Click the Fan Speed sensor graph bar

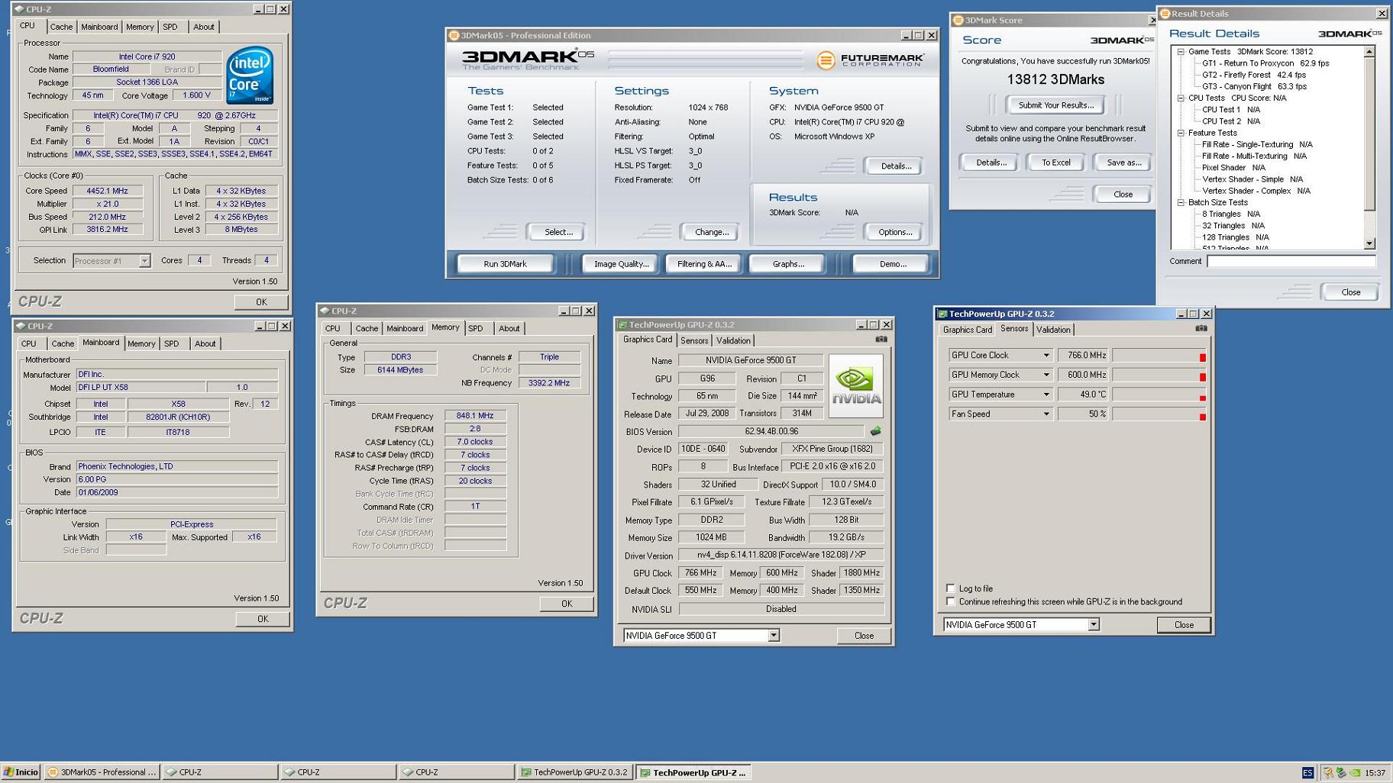click(1159, 414)
